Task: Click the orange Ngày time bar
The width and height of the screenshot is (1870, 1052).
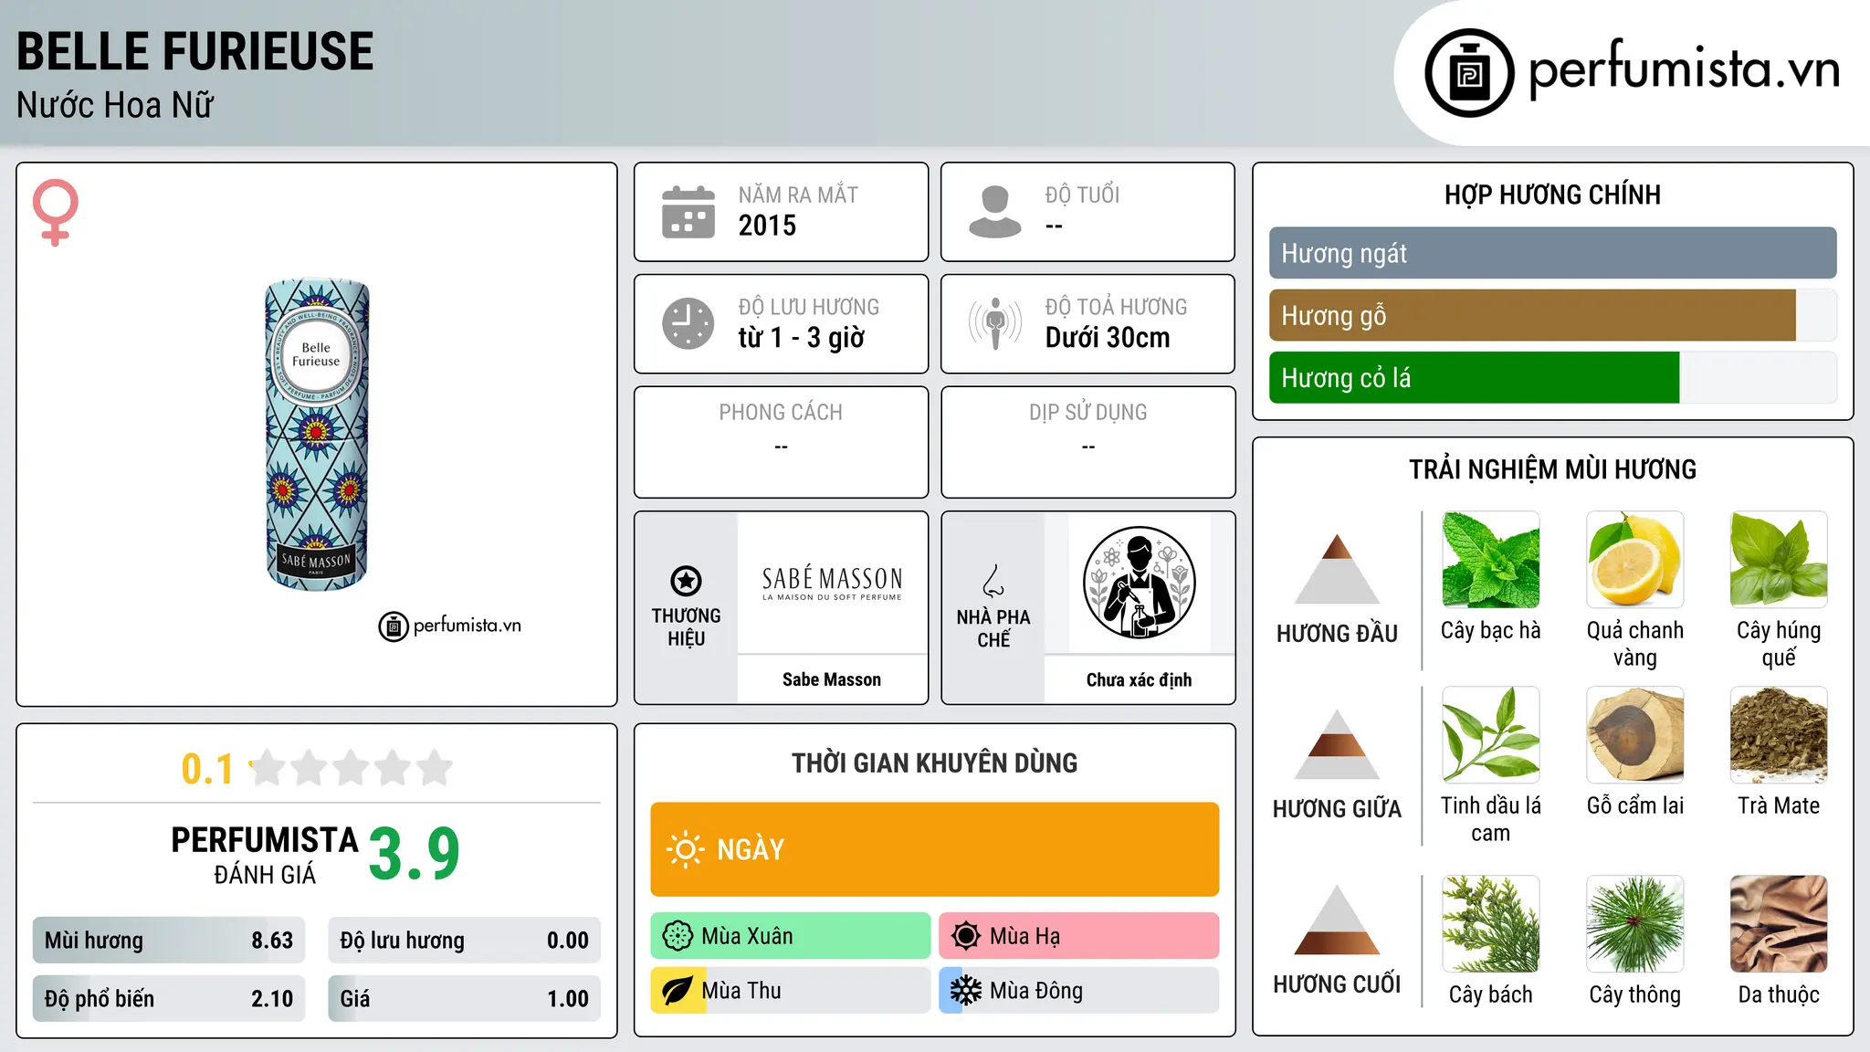Action: pos(934,849)
